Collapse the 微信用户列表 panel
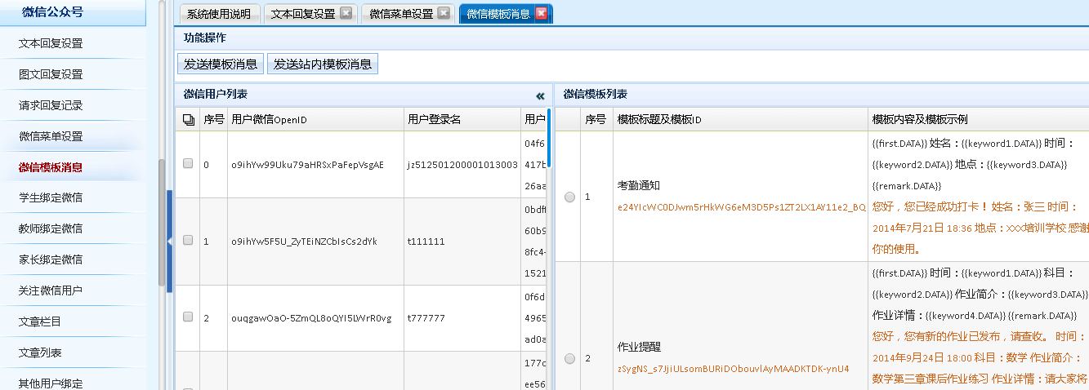This screenshot has width=1089, height=390. (540, 95)
